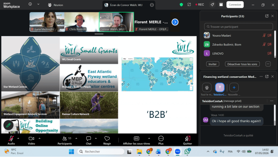Open the dropdown chevron near Zoom Workplace
The width and height of the screenshot is (278, 157).
pos(38,4)
